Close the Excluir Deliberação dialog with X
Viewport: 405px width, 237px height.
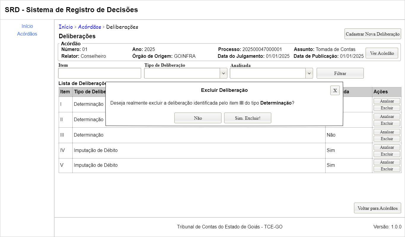tap(335, 91)
